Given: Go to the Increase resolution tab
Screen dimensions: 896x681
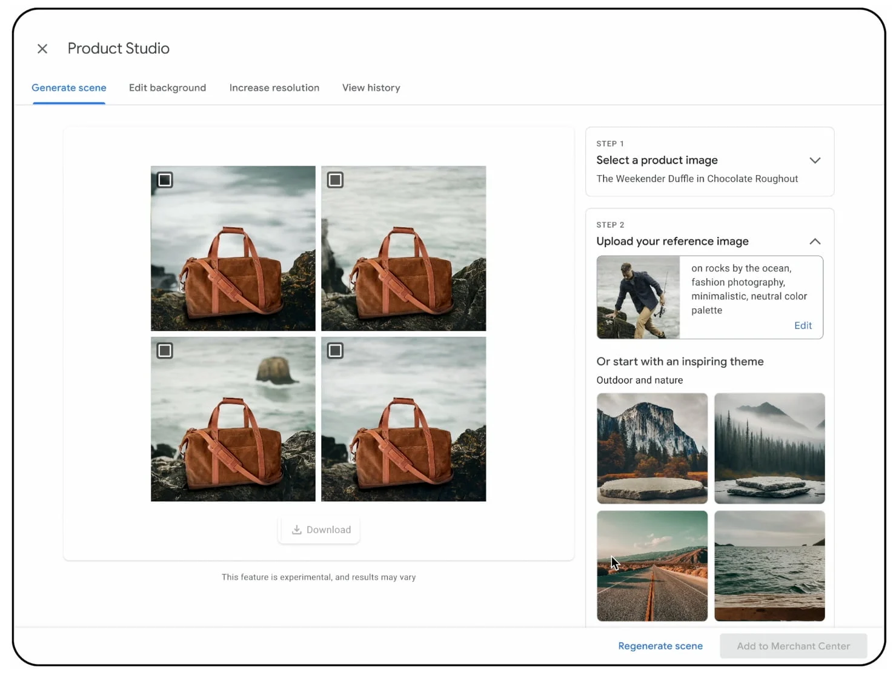Looking at the screenshot, I should [x=274, y=88].
